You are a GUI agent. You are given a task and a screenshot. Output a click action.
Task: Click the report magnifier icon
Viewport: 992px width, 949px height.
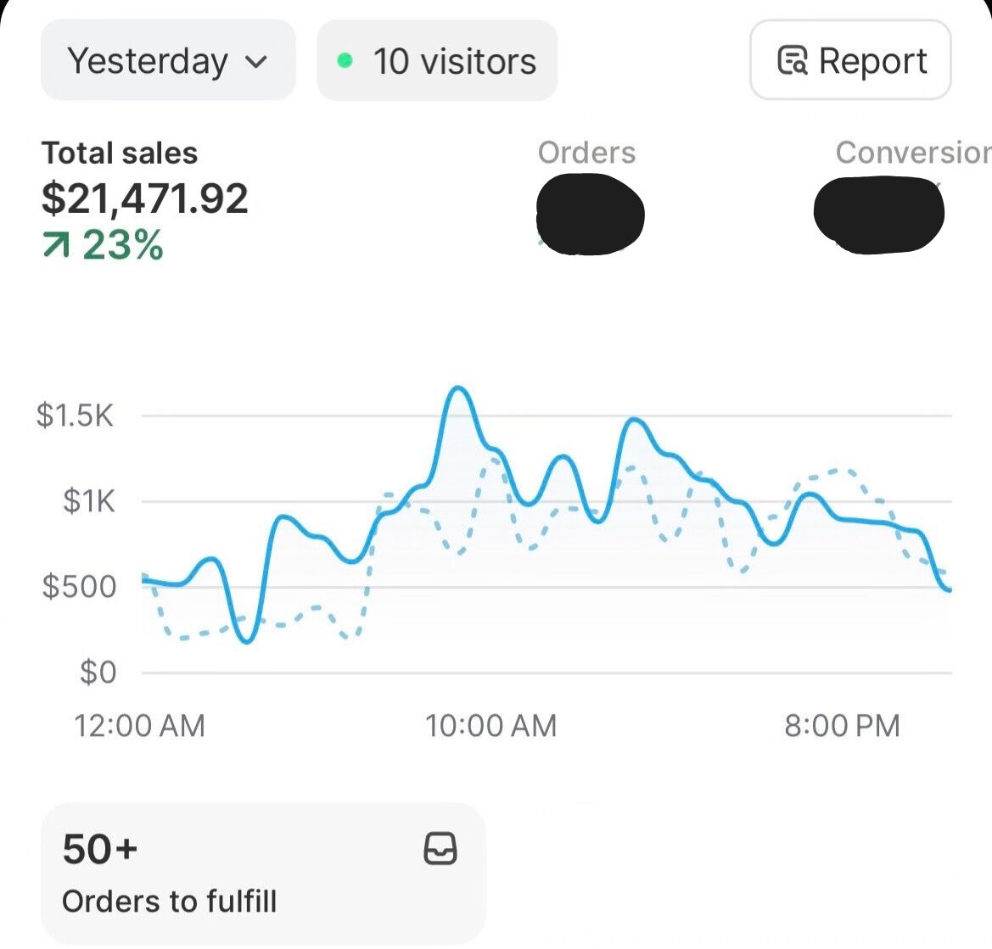click(792, 61)
